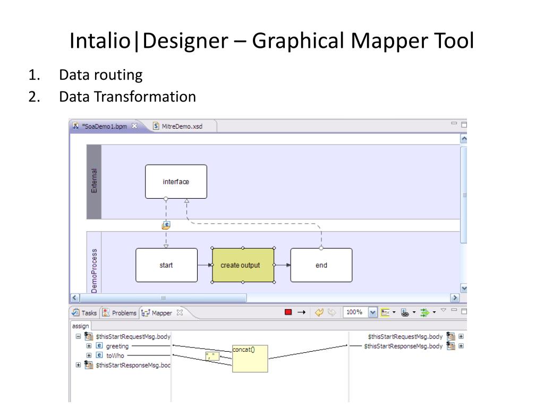Click the vertical scrollbar up arrow
Screen dimensions: 544x408
pos(464,139)
